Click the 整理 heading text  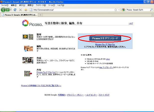tap(39, 35)
